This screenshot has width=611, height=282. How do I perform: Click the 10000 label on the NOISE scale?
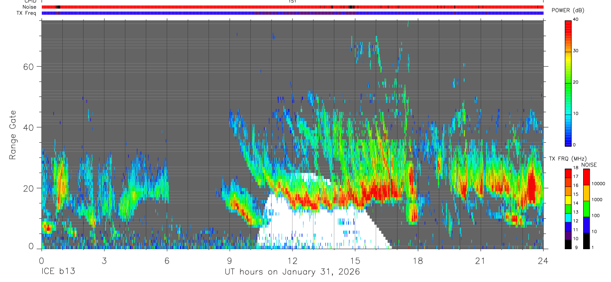pyautogui.click(x=598, y=184)
